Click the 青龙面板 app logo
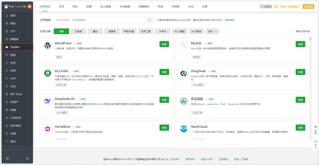This screenshot has height=165, width=319. point(184,101)
